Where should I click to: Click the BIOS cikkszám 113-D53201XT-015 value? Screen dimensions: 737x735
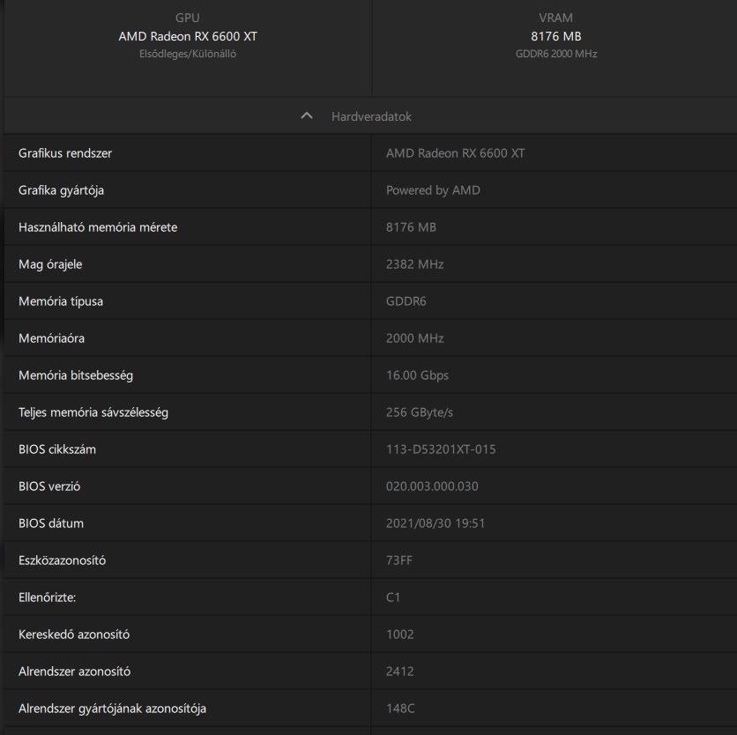pyautogui.click(x=441, y=449)
